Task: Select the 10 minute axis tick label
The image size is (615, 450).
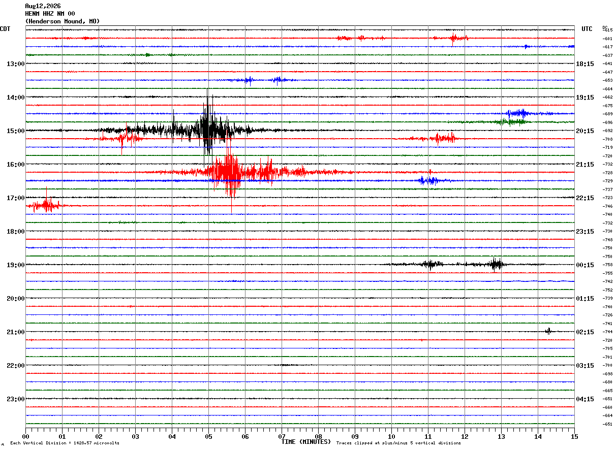Action: [x=391, y=436]
